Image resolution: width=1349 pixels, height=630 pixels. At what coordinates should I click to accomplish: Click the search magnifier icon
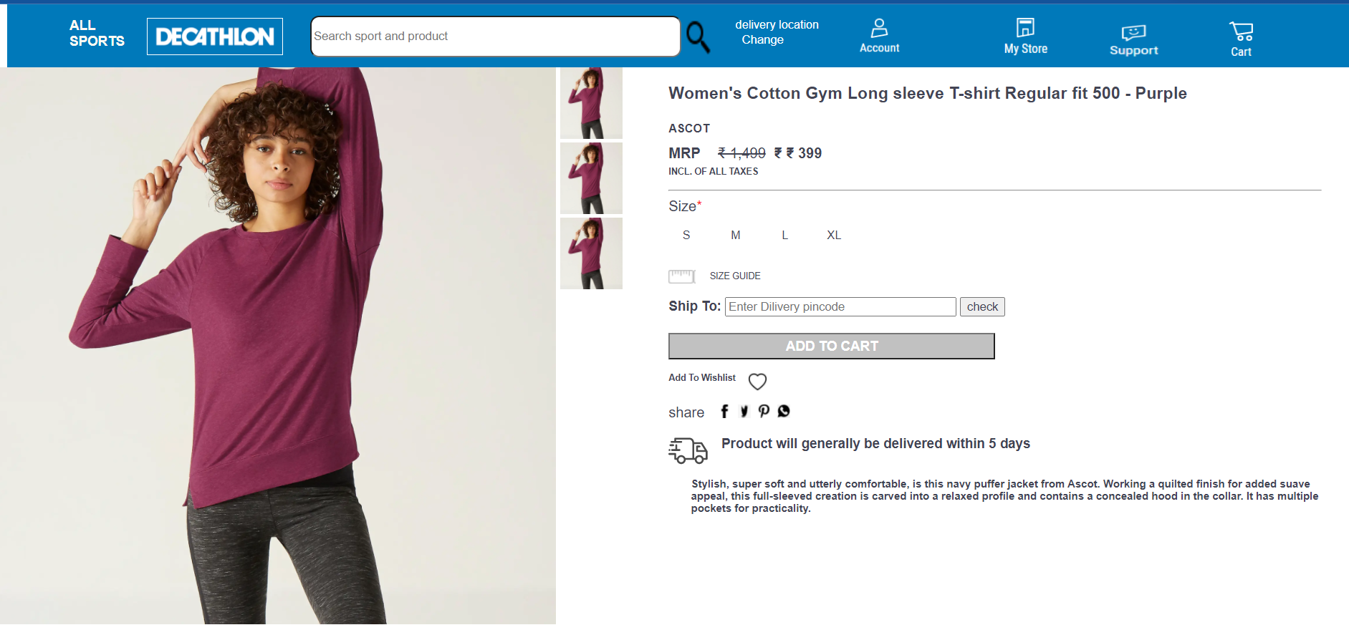tap(698, 37)
